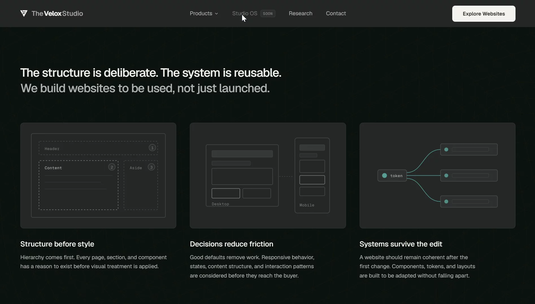
Task: Select the Desktop and Mobile illustration card
Action: [268, 175]
